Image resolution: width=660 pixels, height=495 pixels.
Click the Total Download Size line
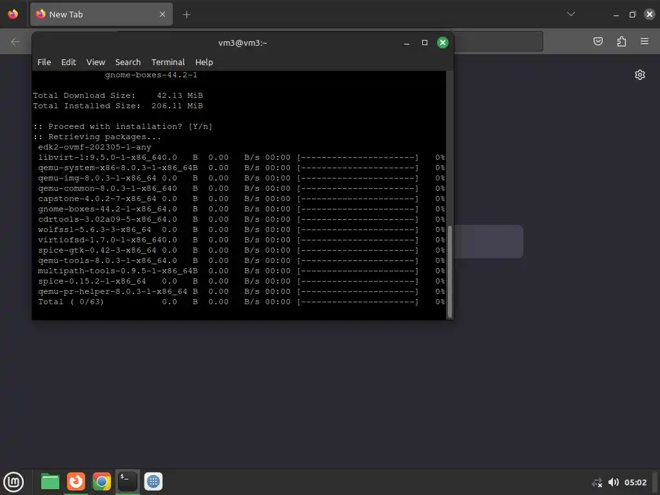coord(118,95)
